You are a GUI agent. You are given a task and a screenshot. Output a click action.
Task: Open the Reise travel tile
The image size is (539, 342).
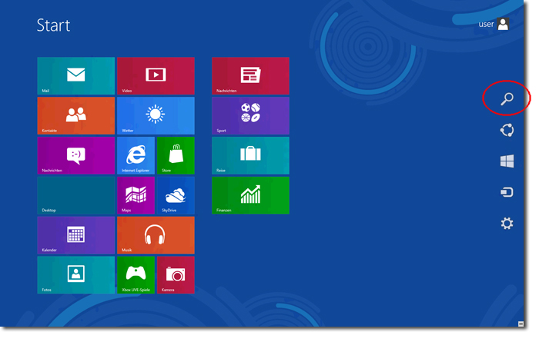(250, 155)
